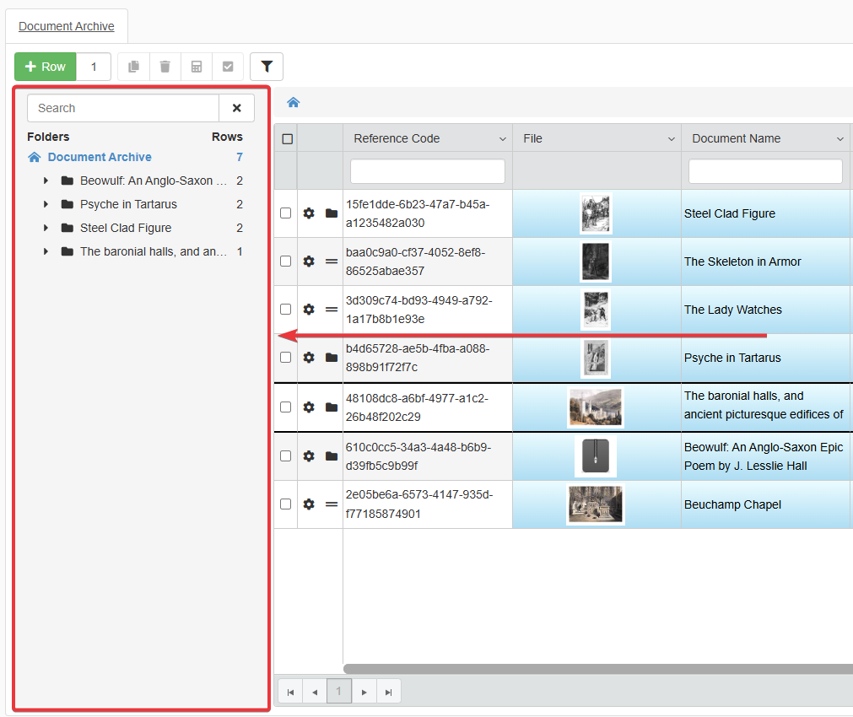853x717 pixels.
Task: Click the breadcrumb home icon
Action: click(294, 102)
